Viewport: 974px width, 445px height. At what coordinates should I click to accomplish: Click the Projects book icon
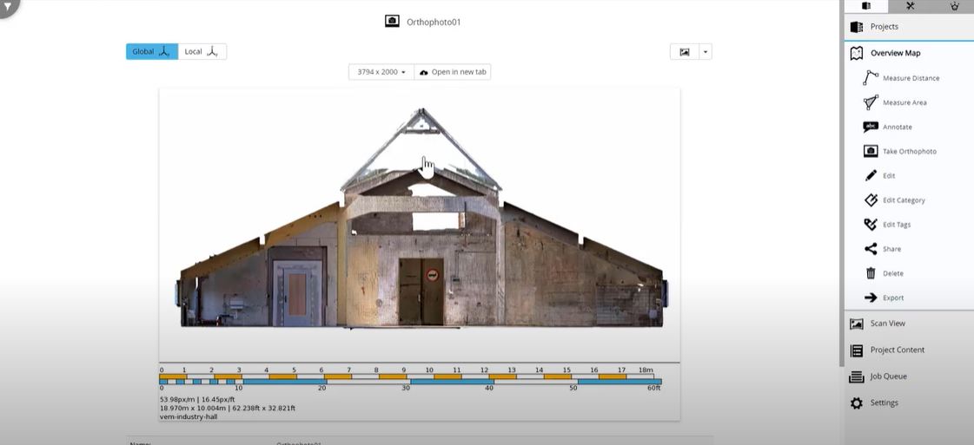pyautogui.click(x=857, y=27)
